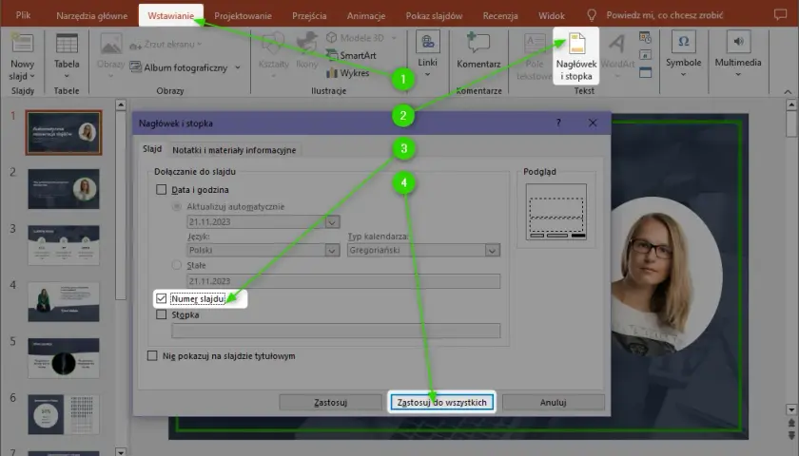Open the Pokaz slajdów tab
This screenshot has width=799, height=456.
434,16
